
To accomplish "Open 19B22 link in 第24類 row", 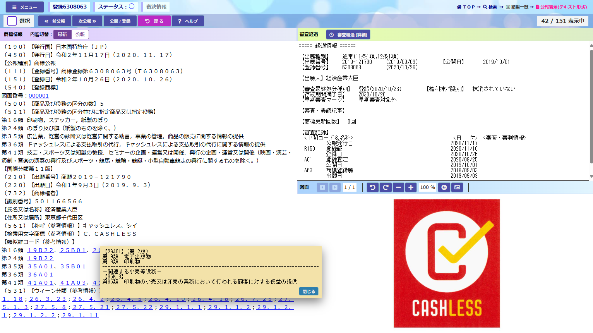I will [x=40, y=258].
